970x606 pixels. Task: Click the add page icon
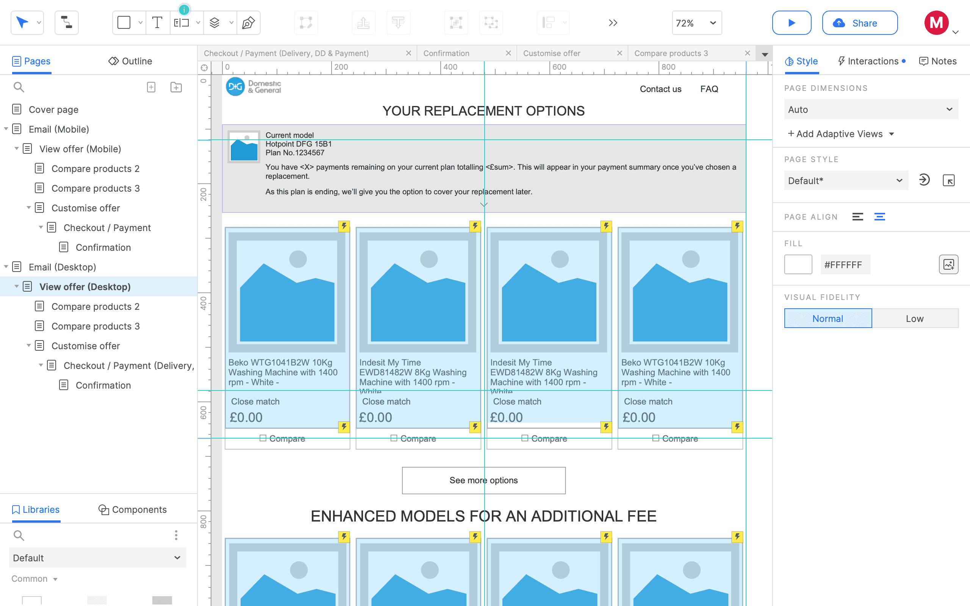151,87
